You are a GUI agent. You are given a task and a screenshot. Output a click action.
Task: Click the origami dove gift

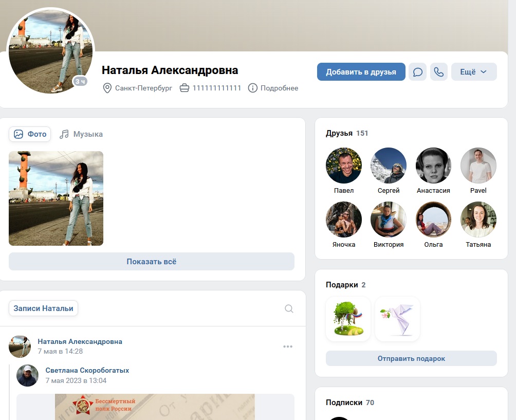point(397,319)
